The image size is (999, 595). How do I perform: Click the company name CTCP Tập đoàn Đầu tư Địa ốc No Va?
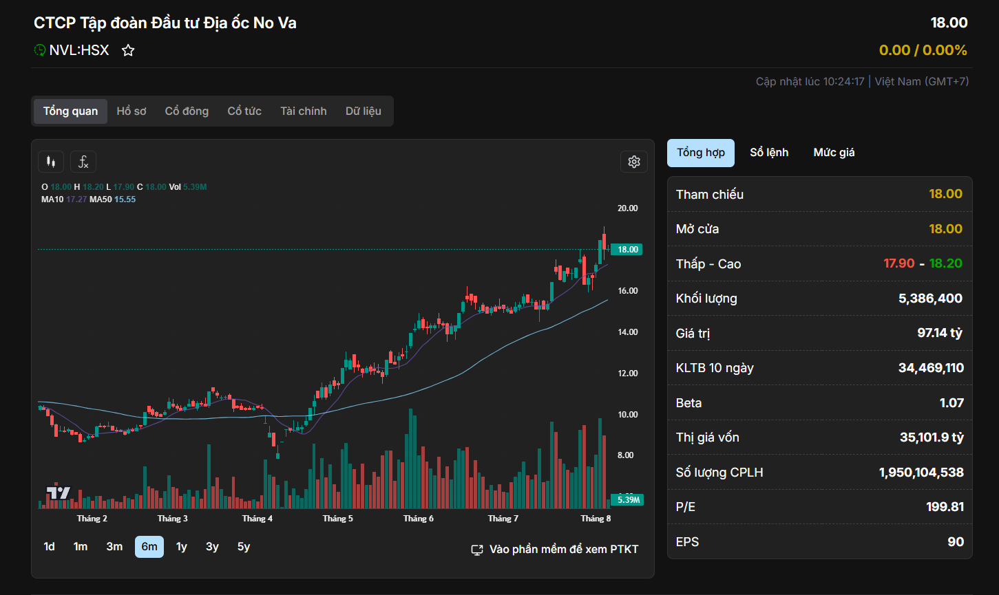[x=165, y=23]
